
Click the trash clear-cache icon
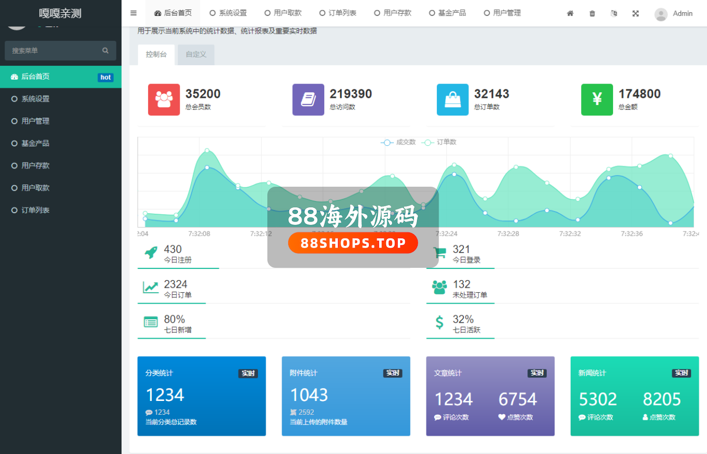(592, 13)
